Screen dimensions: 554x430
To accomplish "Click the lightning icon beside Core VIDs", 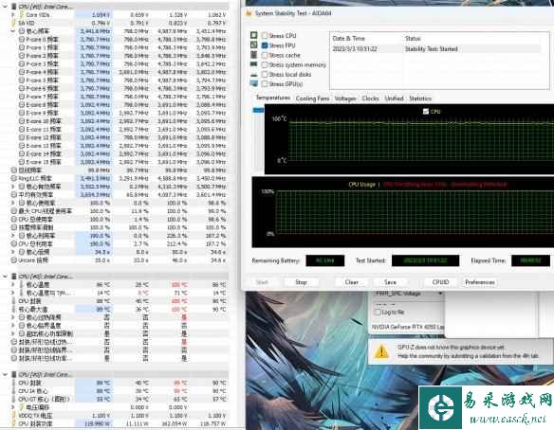I will pyautogui.click(x=22, y=15).
